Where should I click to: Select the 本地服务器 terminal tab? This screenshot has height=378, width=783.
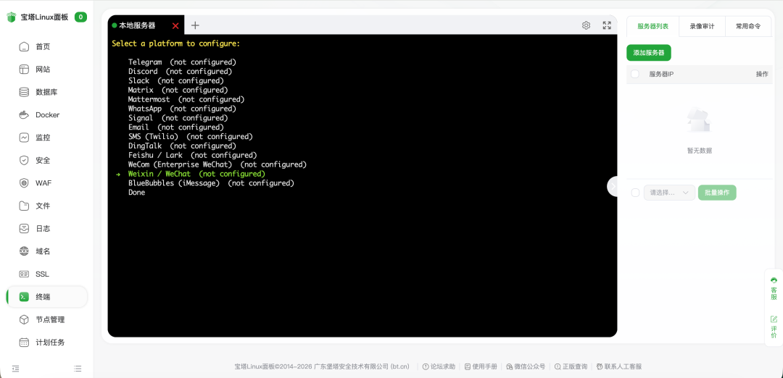point(138,25)
